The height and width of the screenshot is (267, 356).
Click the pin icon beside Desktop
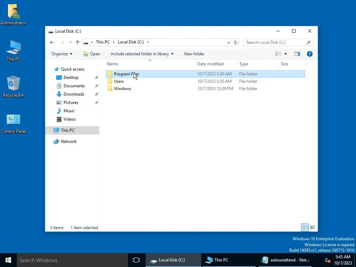coord(97,78)
